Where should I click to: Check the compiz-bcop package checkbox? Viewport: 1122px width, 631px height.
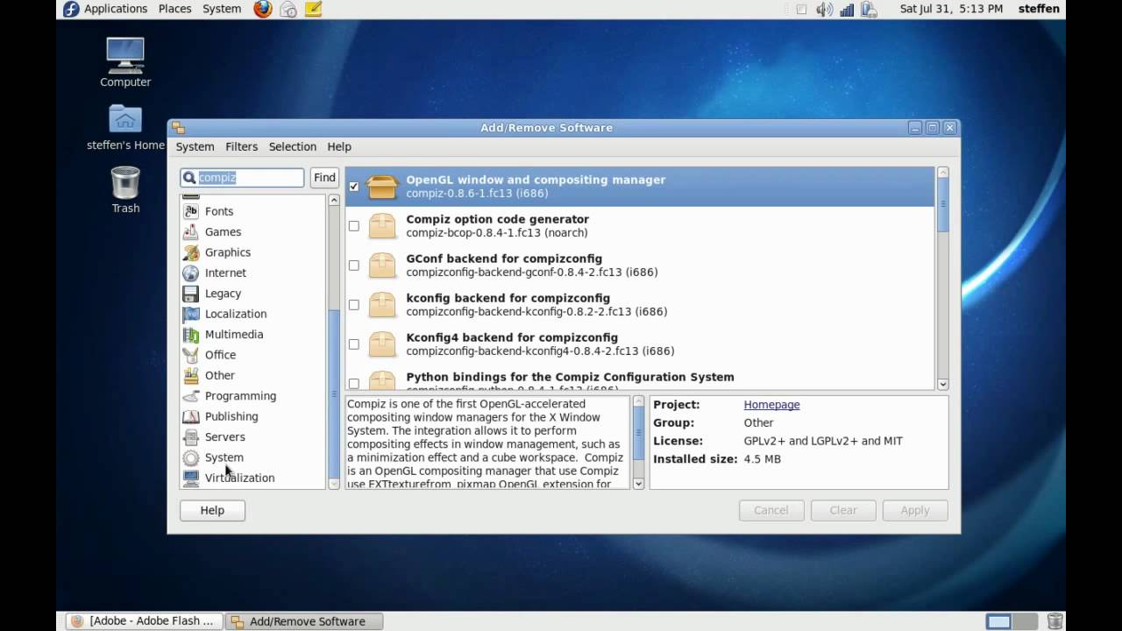tap(354, 226)
